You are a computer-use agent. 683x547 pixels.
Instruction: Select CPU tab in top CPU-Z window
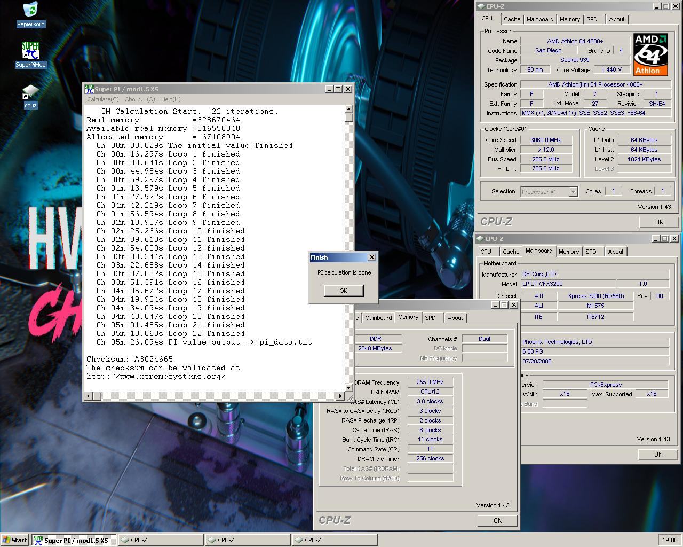click(x=487, y=18)
